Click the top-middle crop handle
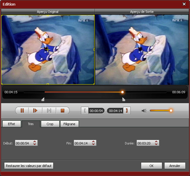The image size is (190, 176). pyautogui.click(x=48, y=15)
